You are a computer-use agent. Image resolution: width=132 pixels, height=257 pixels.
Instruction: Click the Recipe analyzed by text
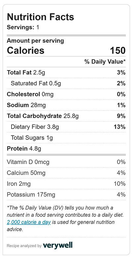[x=24, y=246]
